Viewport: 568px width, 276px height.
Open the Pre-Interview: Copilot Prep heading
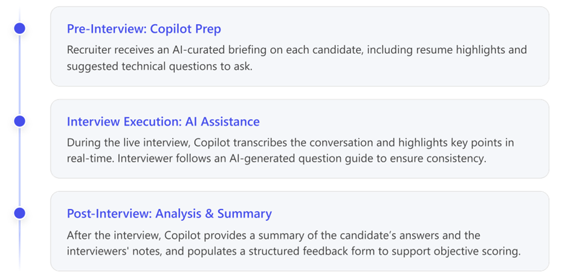[x=144, y=29]
